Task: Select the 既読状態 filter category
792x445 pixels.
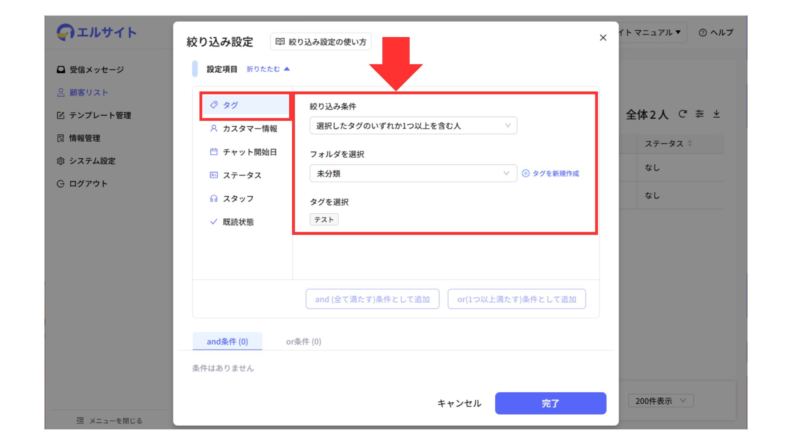Action: [x=238, y=222]
